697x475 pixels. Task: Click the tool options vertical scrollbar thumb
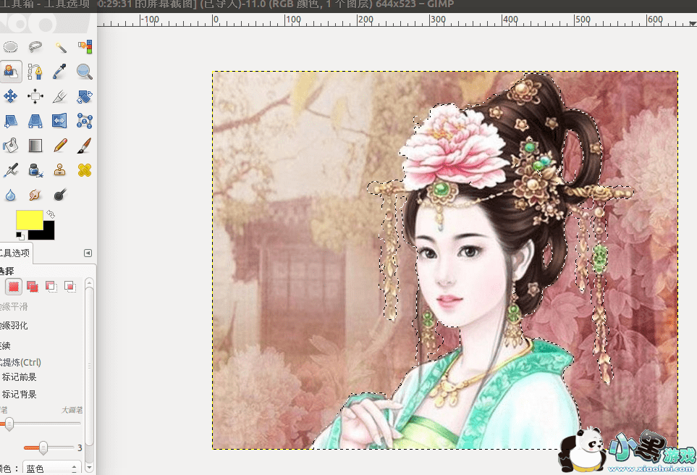point(89,366)
